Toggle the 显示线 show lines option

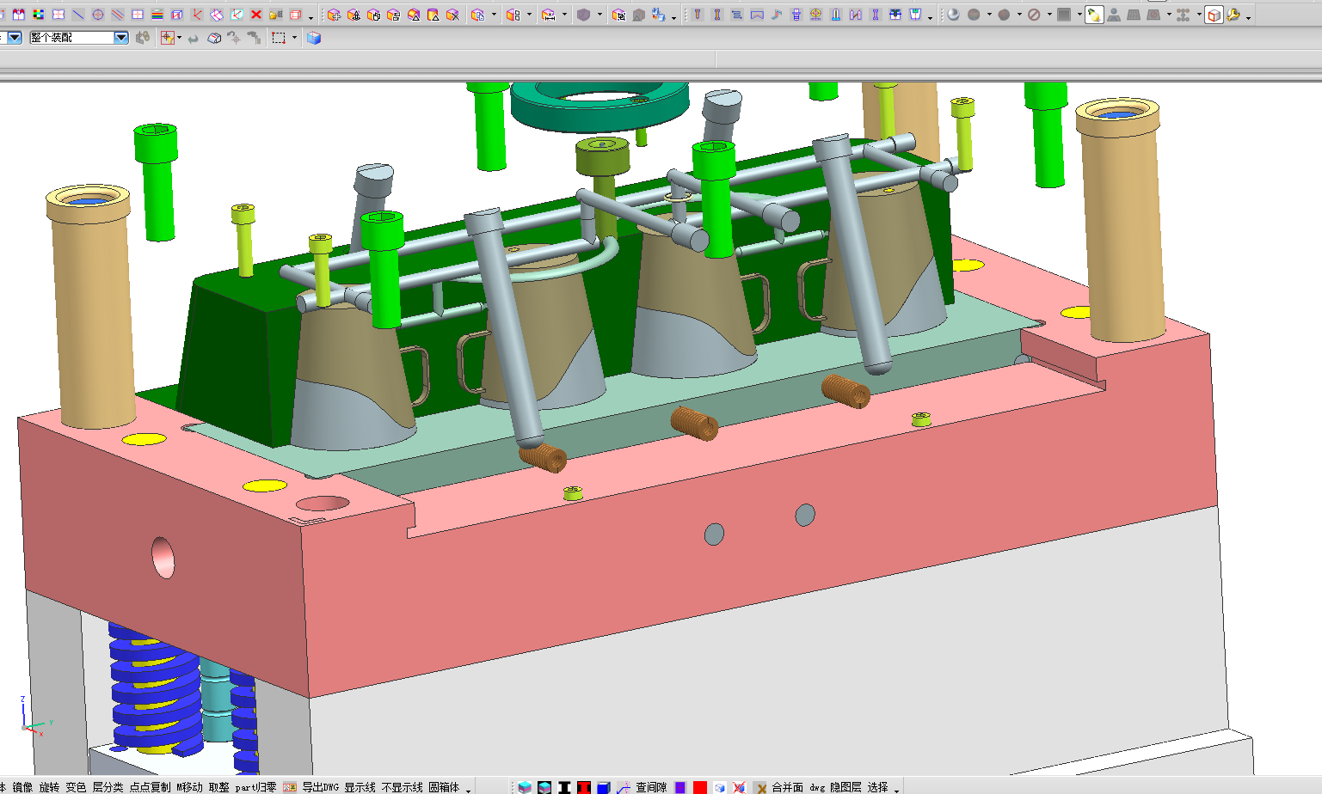click(x=360, y=787)
